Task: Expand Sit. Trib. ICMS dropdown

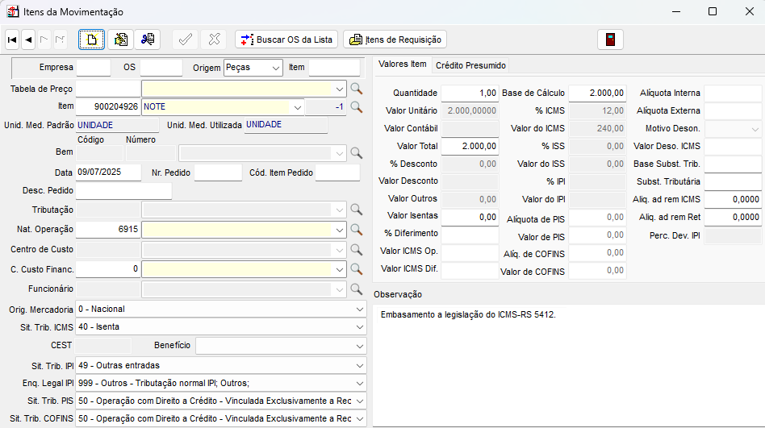Action: coord(360,327)
